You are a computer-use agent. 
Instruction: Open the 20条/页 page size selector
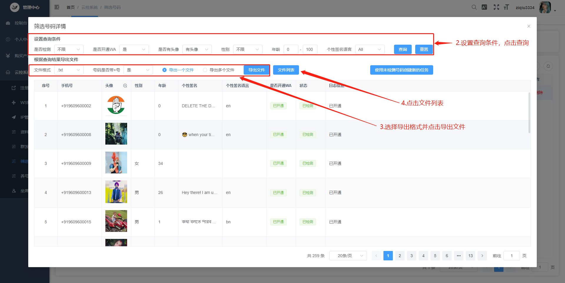348,256
